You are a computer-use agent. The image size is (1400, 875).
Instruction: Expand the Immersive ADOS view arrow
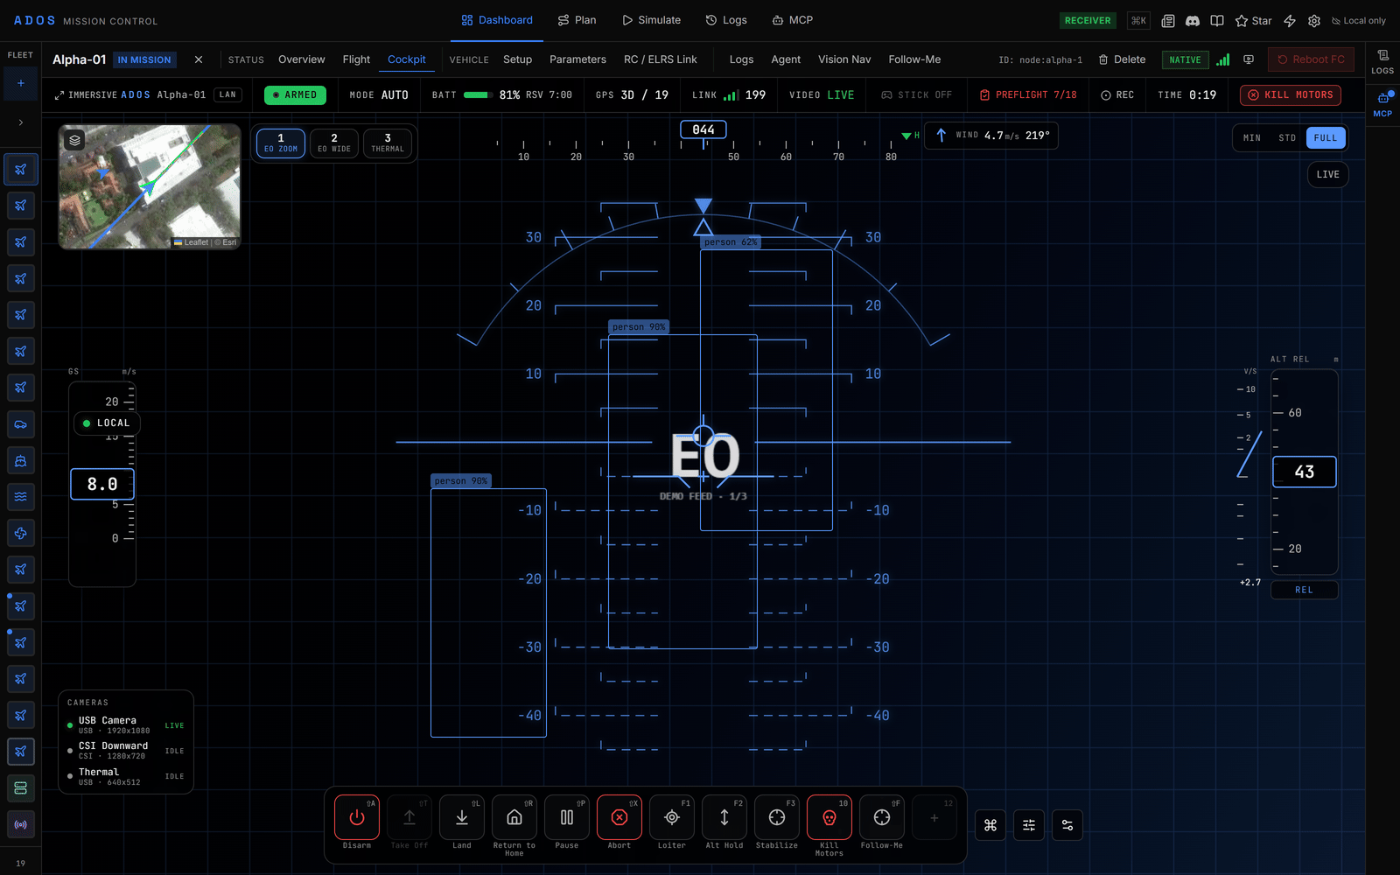59,95
